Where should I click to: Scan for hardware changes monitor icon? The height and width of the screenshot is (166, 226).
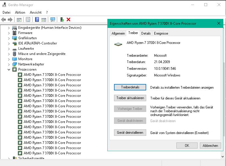53,19
